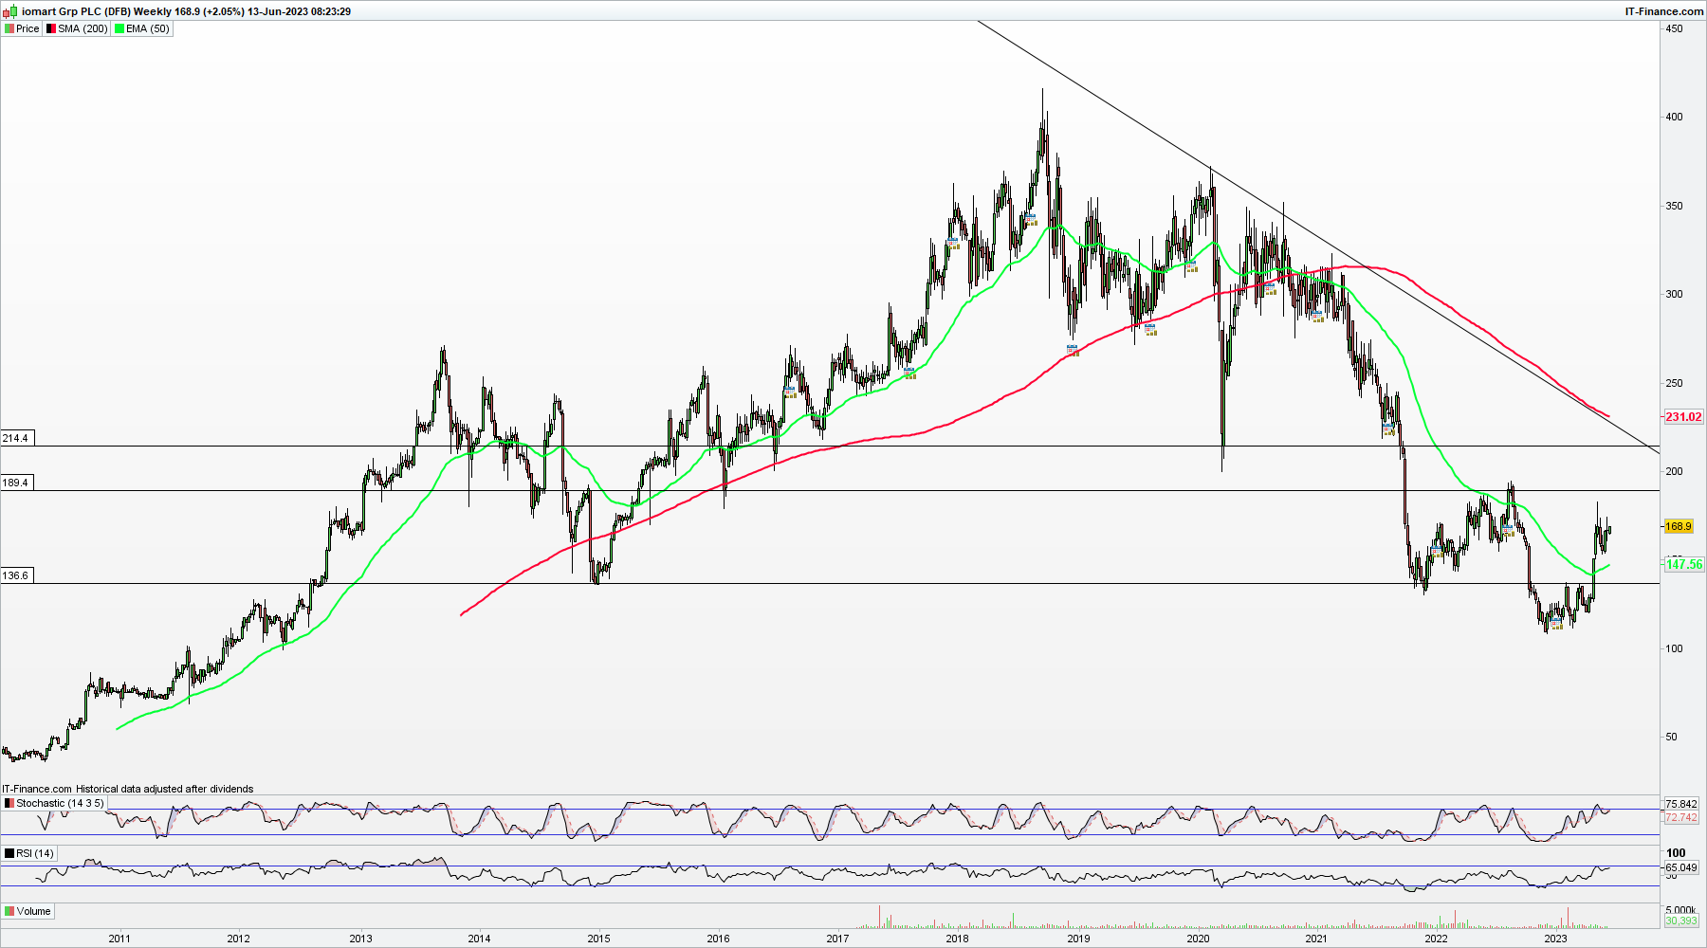The image size is (1707, 948).
Task: Click the yellow 168.9 current price tag
Action: click(x=1679, y=526)
